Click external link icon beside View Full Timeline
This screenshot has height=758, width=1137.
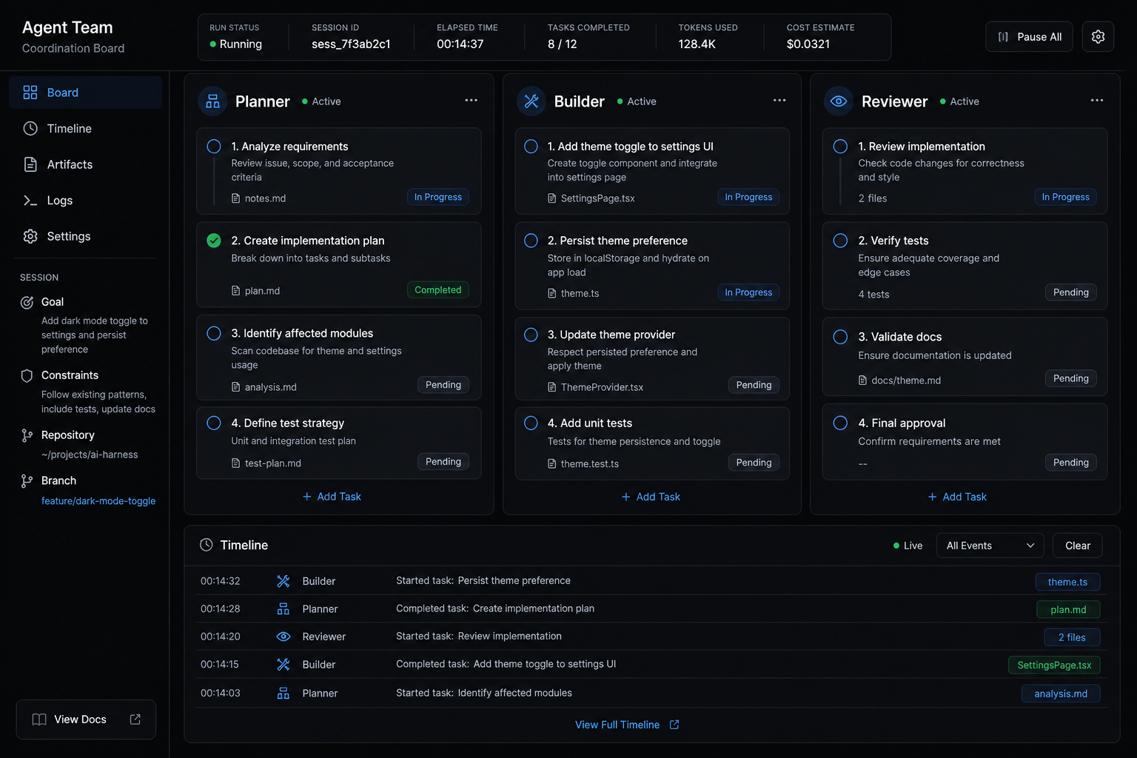tap(674, 725)
